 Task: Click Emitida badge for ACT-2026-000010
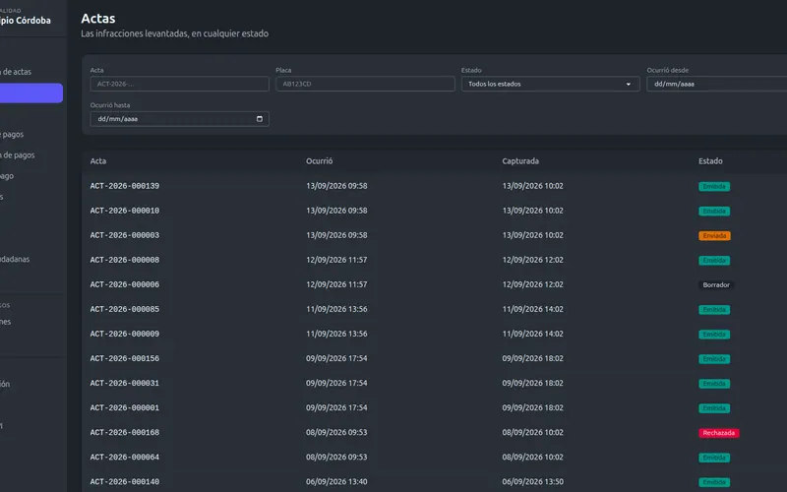click(x=714, y=211)
